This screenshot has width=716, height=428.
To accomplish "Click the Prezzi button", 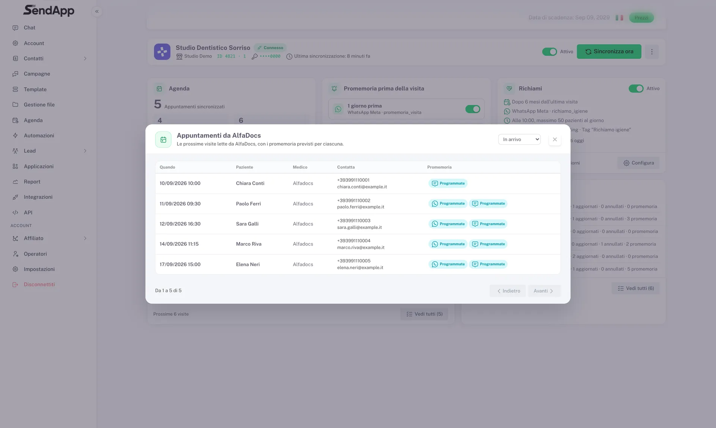I will pos(641,17).
